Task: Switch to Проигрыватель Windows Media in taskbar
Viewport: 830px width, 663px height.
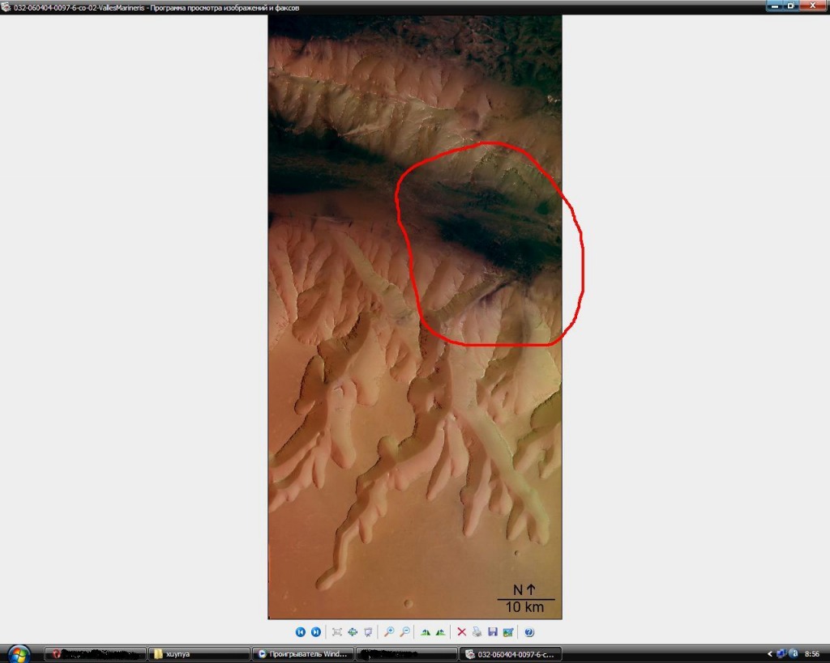Action: point(302,654)
